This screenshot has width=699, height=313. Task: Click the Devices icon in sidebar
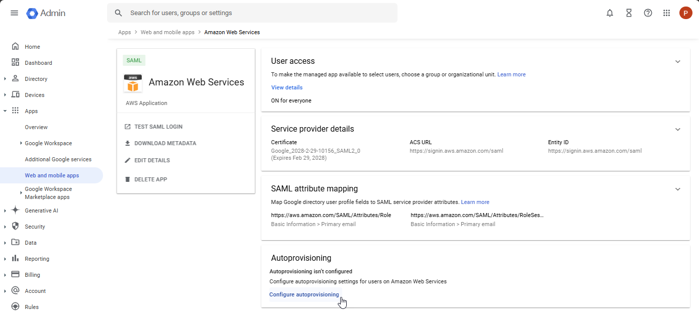(15, 95)
